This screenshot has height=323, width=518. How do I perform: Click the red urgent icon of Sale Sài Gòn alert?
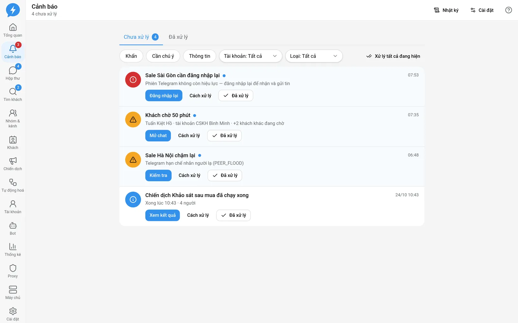[133, 80]
